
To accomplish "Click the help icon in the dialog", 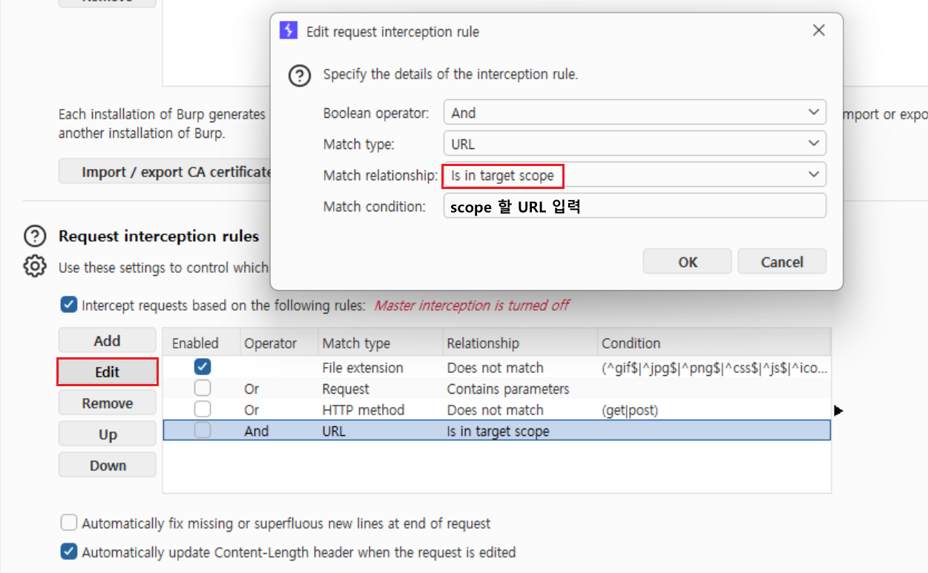I will 300,76.
